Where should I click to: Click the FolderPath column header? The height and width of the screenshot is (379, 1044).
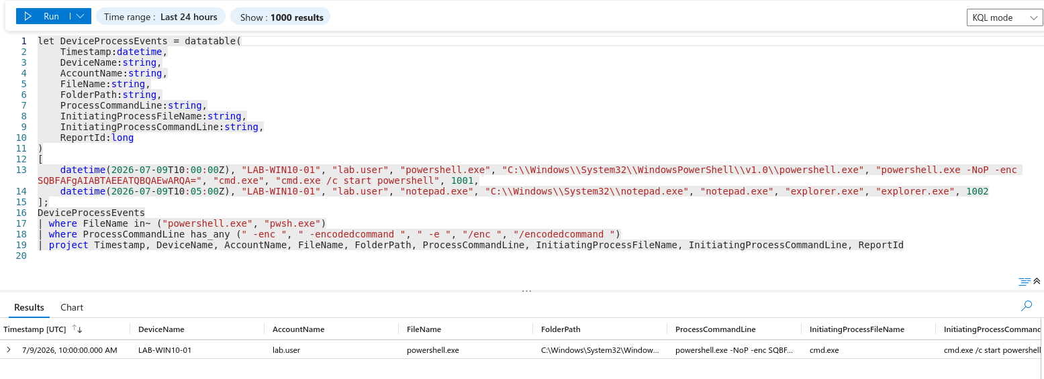pyautogui.click(x=561, y=329)
